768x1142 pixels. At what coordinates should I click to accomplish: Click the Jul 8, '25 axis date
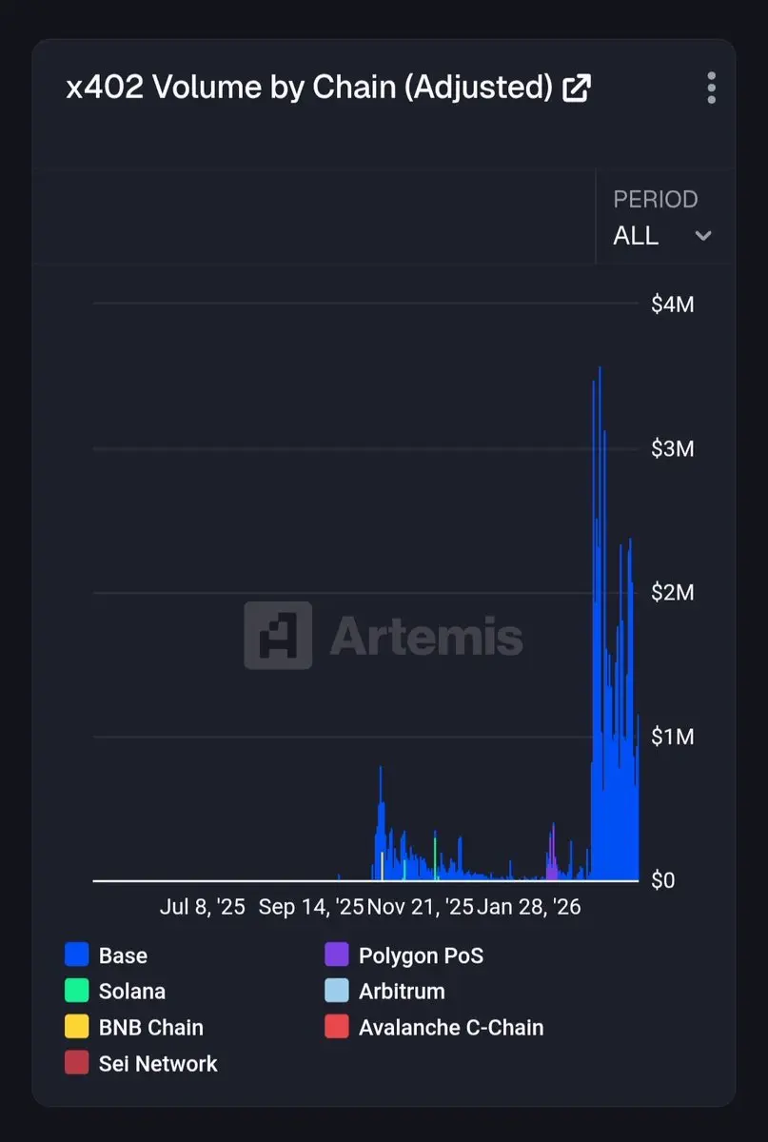(203, 907)
